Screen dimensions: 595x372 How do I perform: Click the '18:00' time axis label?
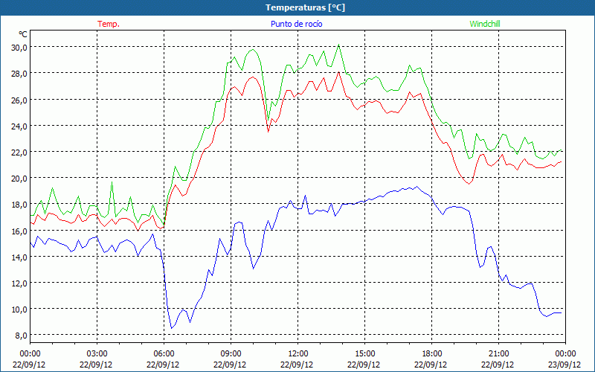pos(432,354)
